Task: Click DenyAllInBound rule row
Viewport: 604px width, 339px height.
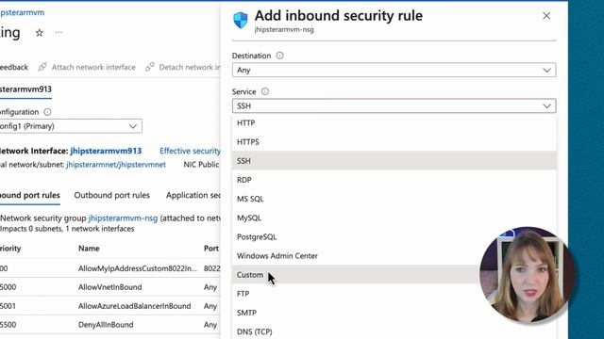Action: point(110,325)
